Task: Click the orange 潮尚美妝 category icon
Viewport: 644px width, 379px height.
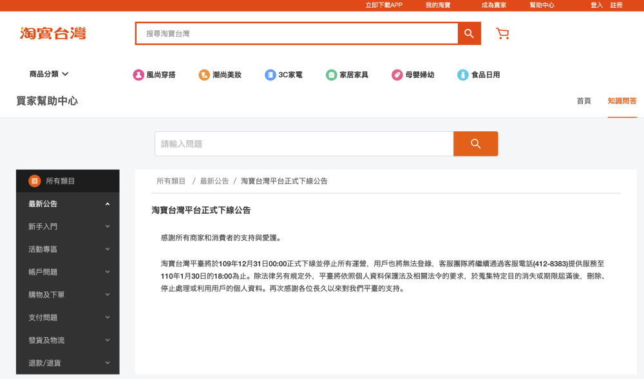Action: (x=204, y=75)
